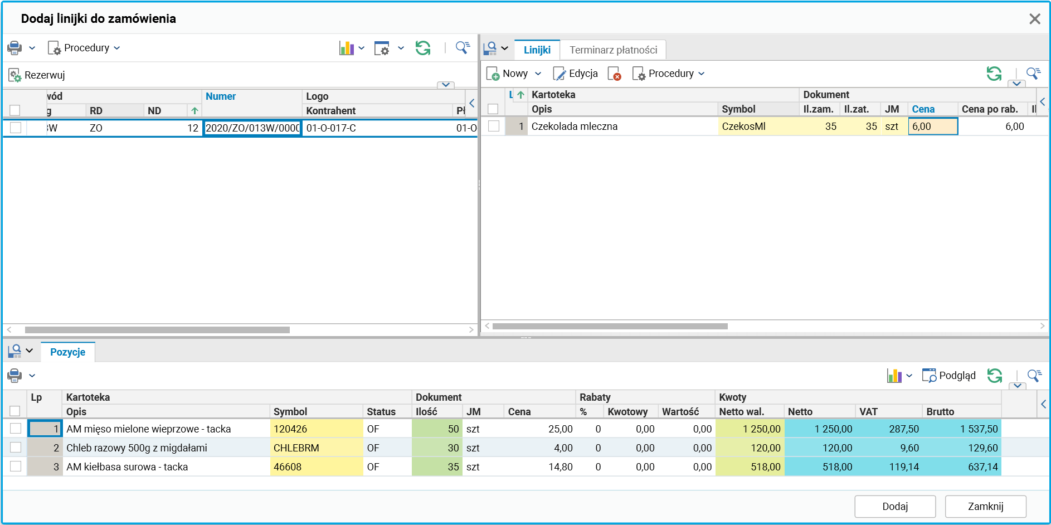Click the symbol cell CHLEBRM

(317, 448)
